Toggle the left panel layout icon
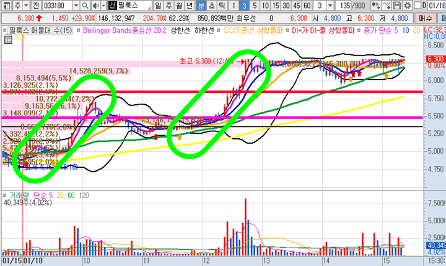The height and width of the screenshot is (266, 446). click(6, 6)
